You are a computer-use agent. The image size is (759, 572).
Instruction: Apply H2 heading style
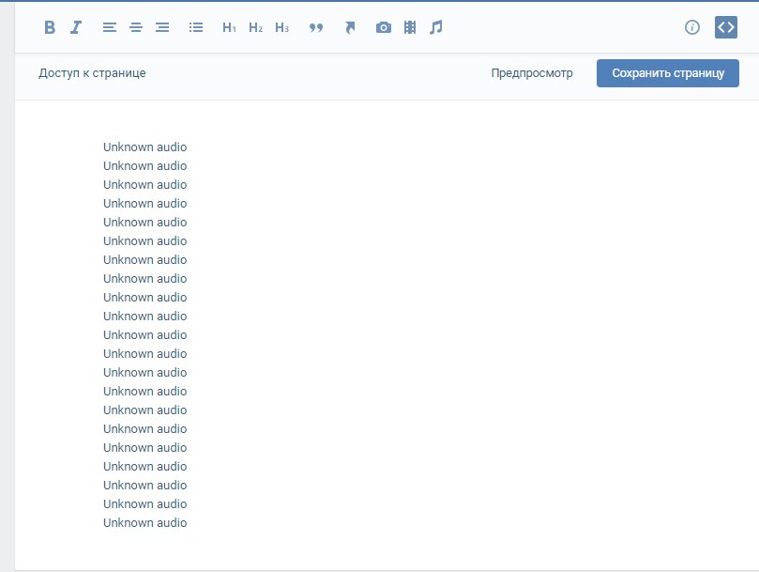click(255, 28)
